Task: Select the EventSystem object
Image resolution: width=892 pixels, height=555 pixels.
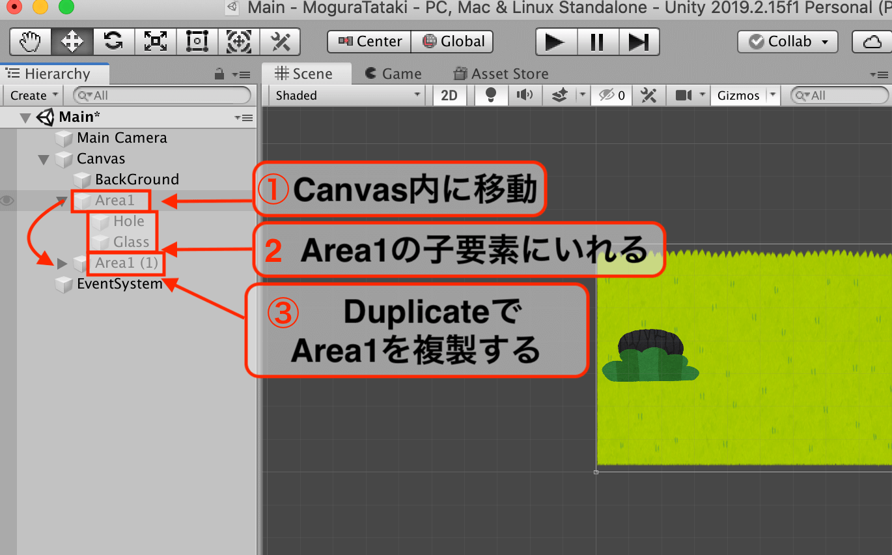Action: pyautogui.click(x=120, y=284)
